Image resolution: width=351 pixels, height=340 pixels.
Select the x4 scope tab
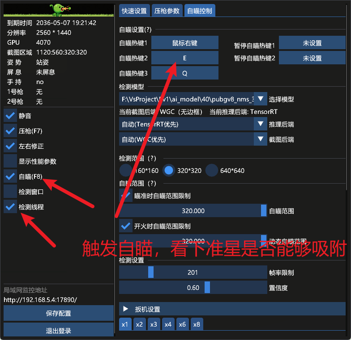pyautogui.click(x=168, y=324)
